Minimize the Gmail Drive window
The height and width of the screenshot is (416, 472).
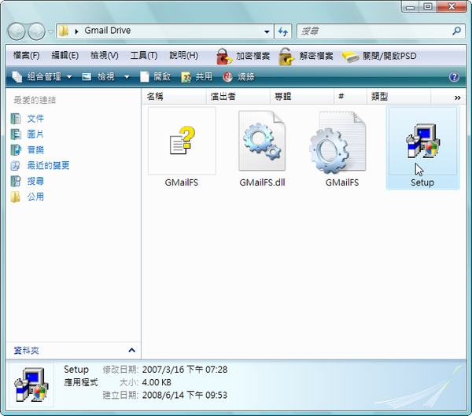point(410,6)
